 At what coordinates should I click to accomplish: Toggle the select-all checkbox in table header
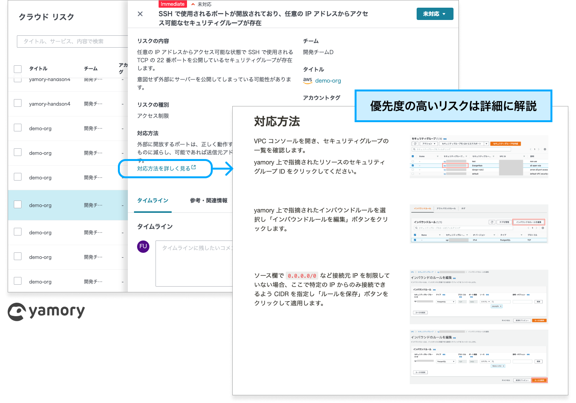(x=18, y=69)
